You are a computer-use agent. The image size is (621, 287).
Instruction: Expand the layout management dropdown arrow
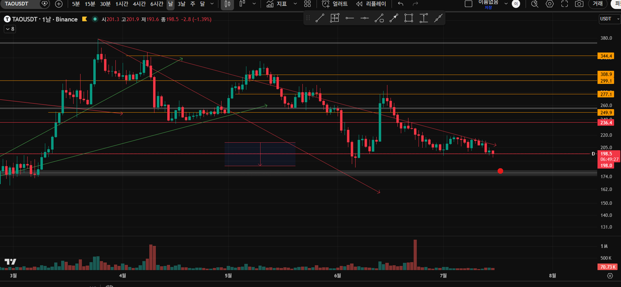[x=506, y=4]
